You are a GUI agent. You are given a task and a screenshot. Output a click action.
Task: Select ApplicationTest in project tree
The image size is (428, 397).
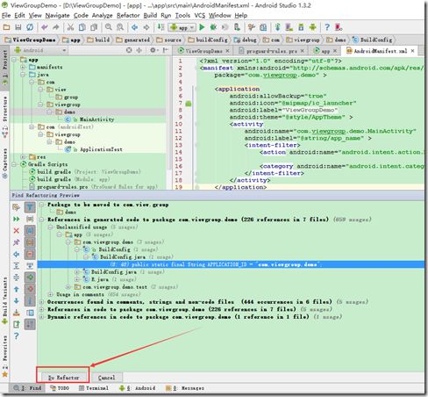pos(101,149)
